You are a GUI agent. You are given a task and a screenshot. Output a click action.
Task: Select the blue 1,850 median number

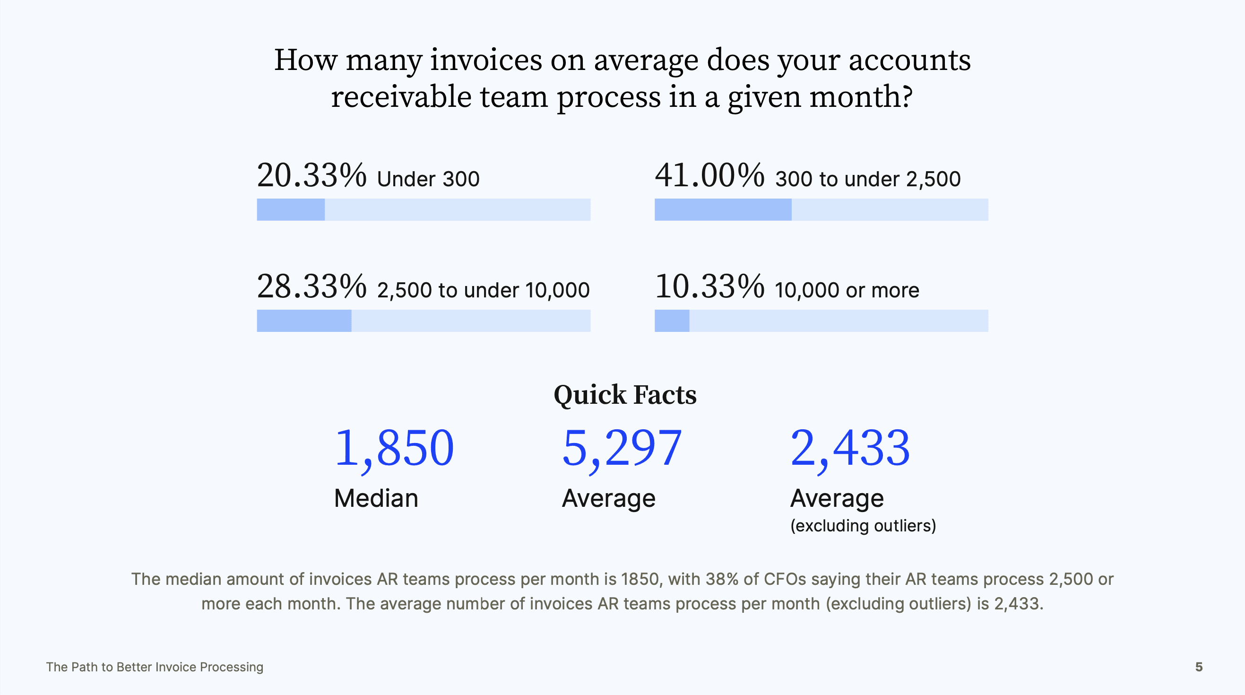(x=394, y=449)
